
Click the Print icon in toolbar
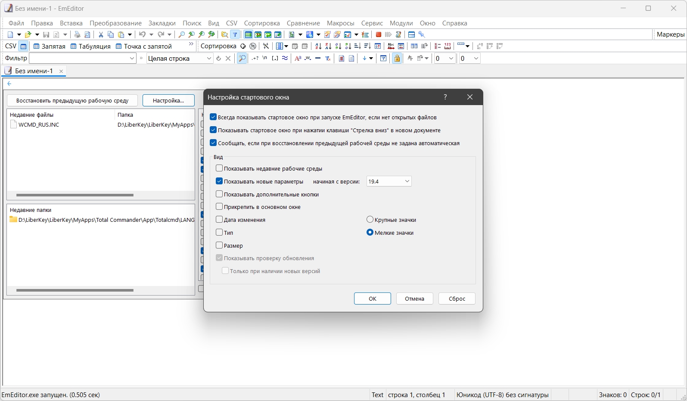coord(78,34)
